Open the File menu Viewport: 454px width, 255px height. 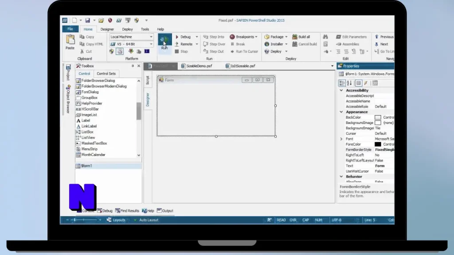[70, 29]
